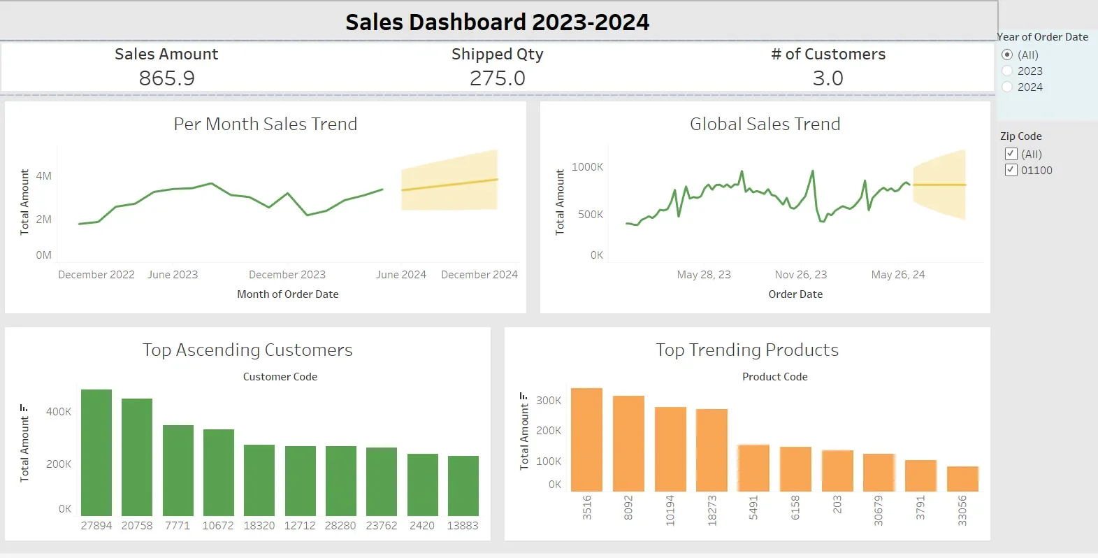Click the orange bar for product 203
Screen dimensions: 1098x558
[x=837, y=471]
